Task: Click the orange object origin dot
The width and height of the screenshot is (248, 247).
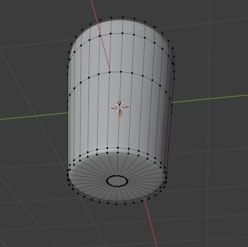Action: click(120, 115)
